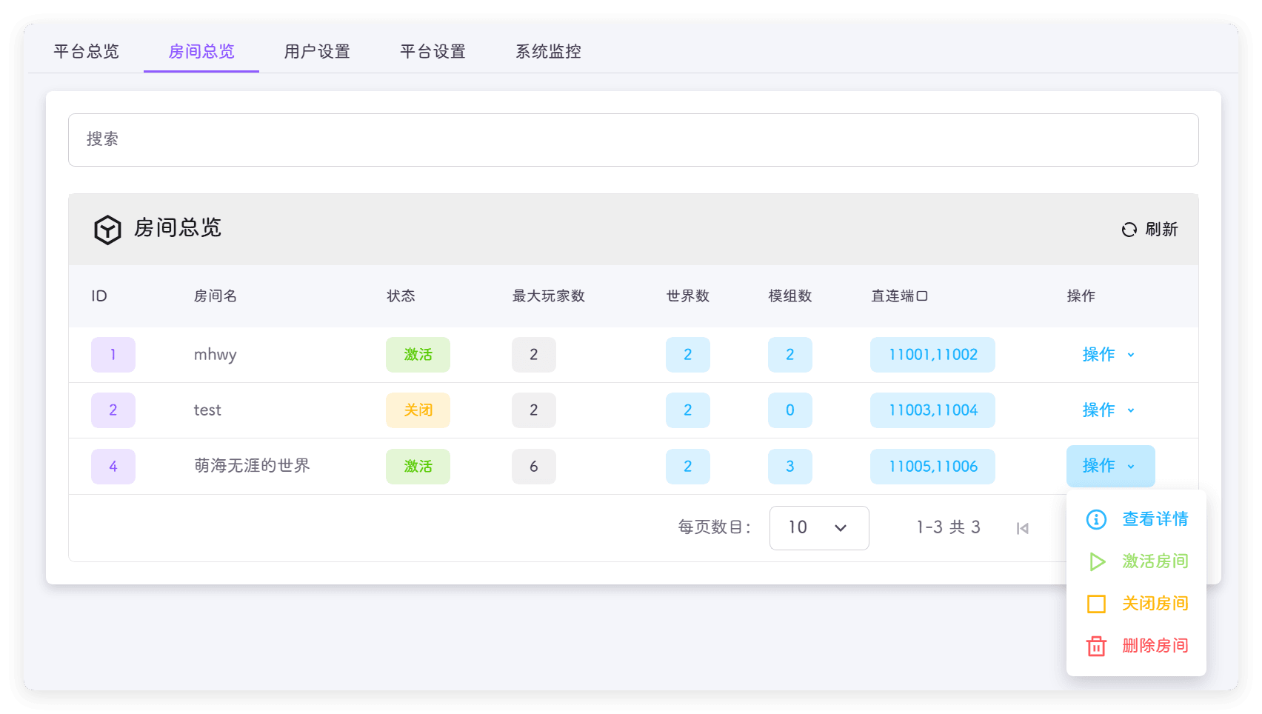
Task: Open 操作 dropdown for room test
Action: pyautogui.click(x=1109, y=410)
